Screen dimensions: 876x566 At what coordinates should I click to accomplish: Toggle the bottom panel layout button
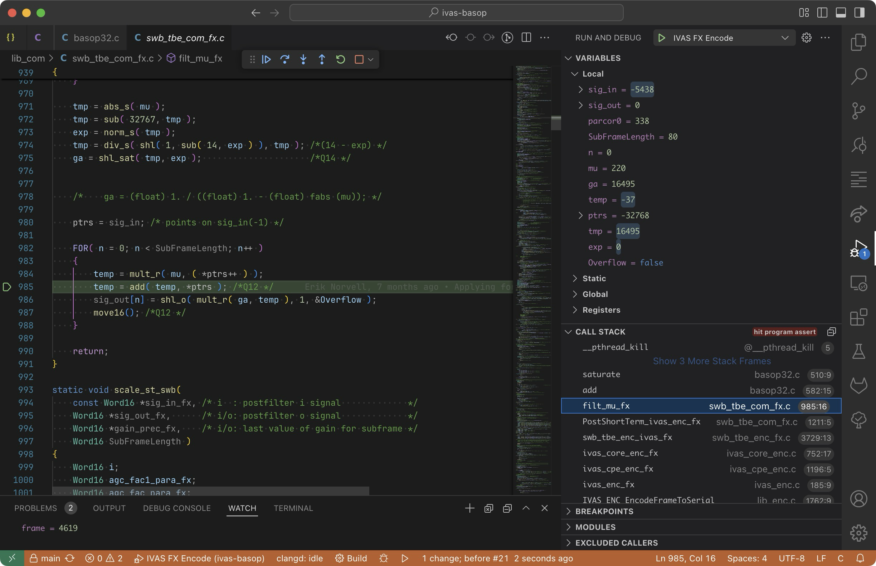tap(841, 13)
